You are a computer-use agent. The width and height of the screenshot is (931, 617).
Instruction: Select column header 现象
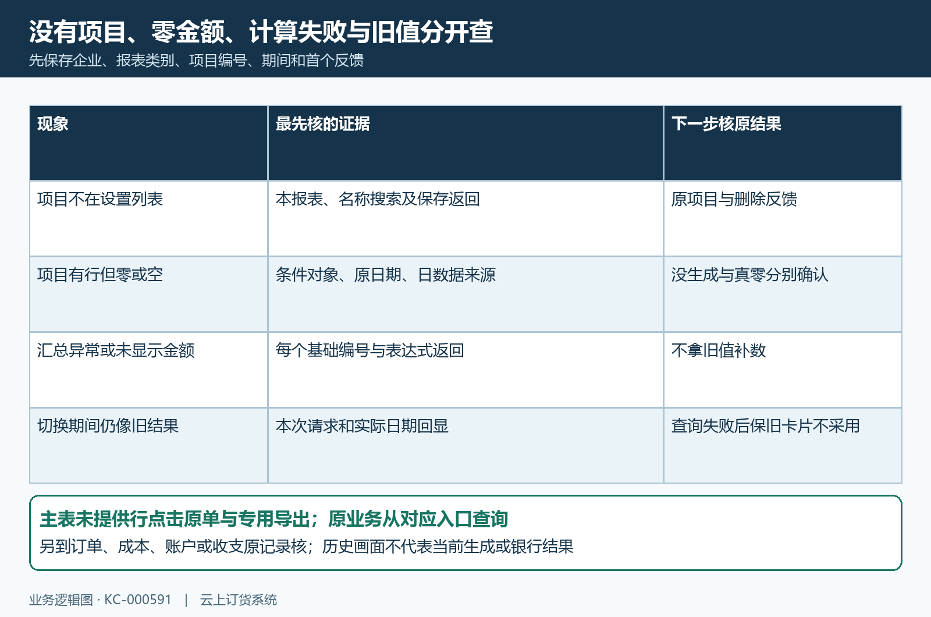[x=148, y=143]
